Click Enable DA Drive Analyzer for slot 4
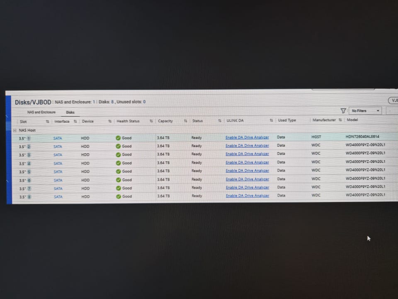Image resolution: width=398 pixels, height=299 pixels. pyautogui.click(x=247, y=162)
